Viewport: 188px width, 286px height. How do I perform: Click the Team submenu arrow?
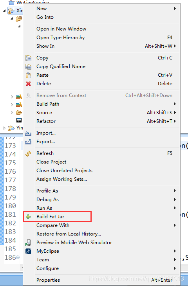[x=175, y=259]
